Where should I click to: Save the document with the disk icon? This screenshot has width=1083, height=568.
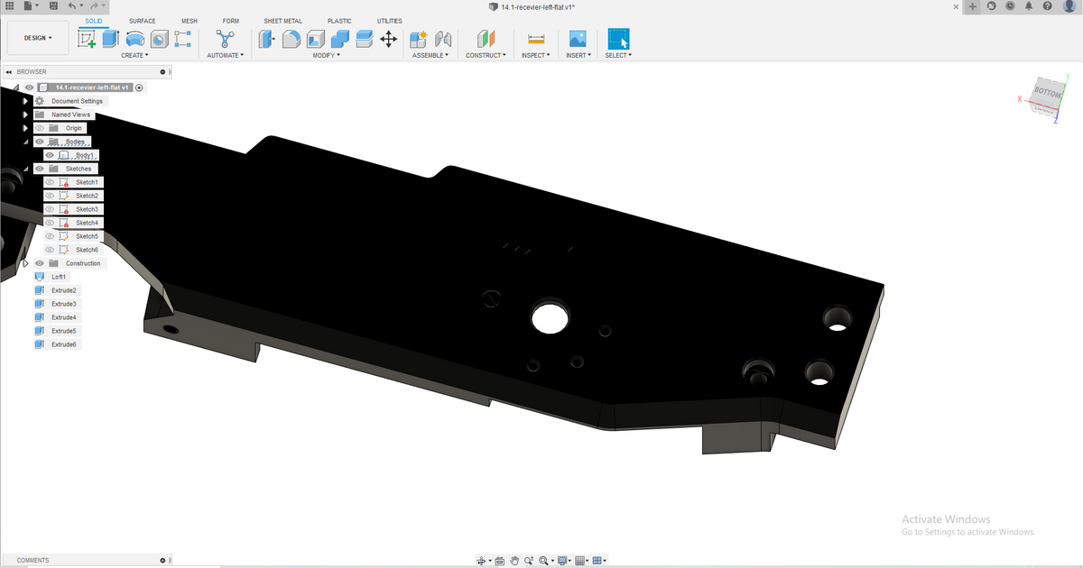point(54,6)
